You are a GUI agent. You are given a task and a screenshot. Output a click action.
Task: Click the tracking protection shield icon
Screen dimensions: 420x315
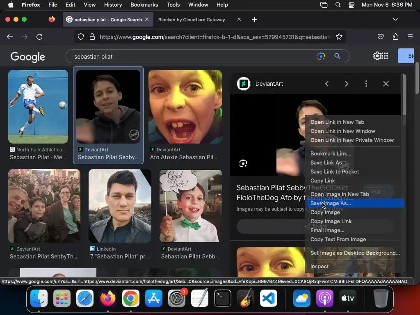(x=81, y=37)
